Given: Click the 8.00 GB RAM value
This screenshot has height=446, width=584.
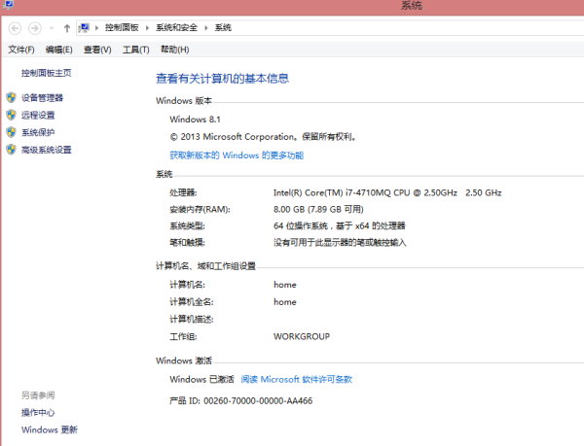Looking at the screenshot, I should point(318,209).
